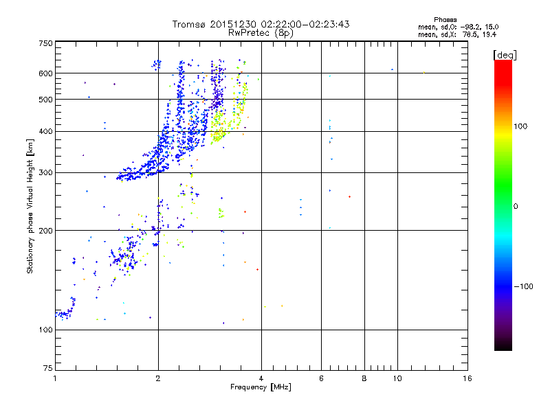Click the phase color bar
The width and height of the screenshot is (550, 412).
tap(503, 205)
